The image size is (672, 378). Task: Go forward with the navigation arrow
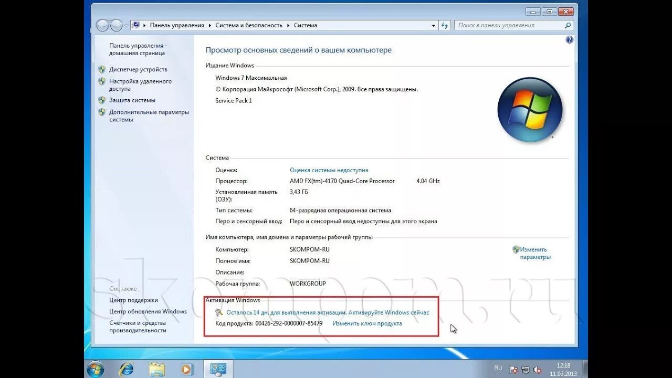pyautogui.click(x=116, y=25)
